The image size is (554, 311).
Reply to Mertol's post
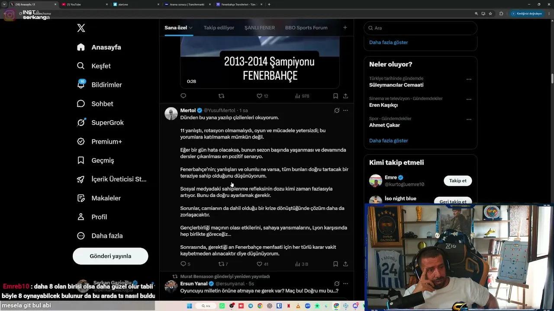pyautogui.click(x=185, y=264)
